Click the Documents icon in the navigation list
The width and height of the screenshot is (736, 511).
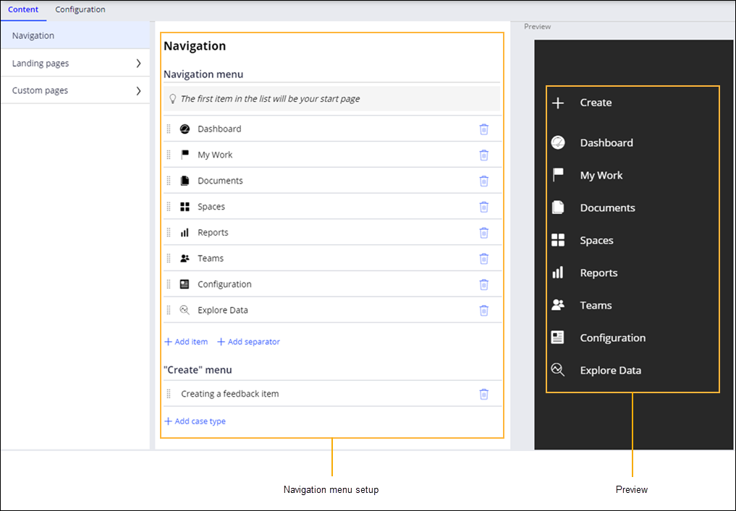pos(185,181)
